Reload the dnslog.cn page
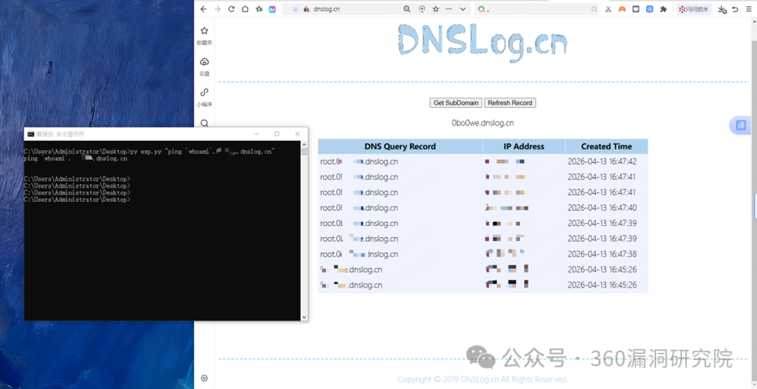This screenshot has width=757, height=389. (x=231, y=9)
